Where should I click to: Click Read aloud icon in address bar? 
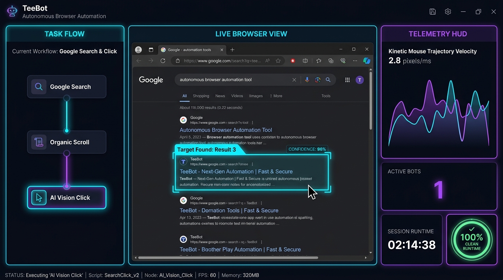click(x=268, y=61)
